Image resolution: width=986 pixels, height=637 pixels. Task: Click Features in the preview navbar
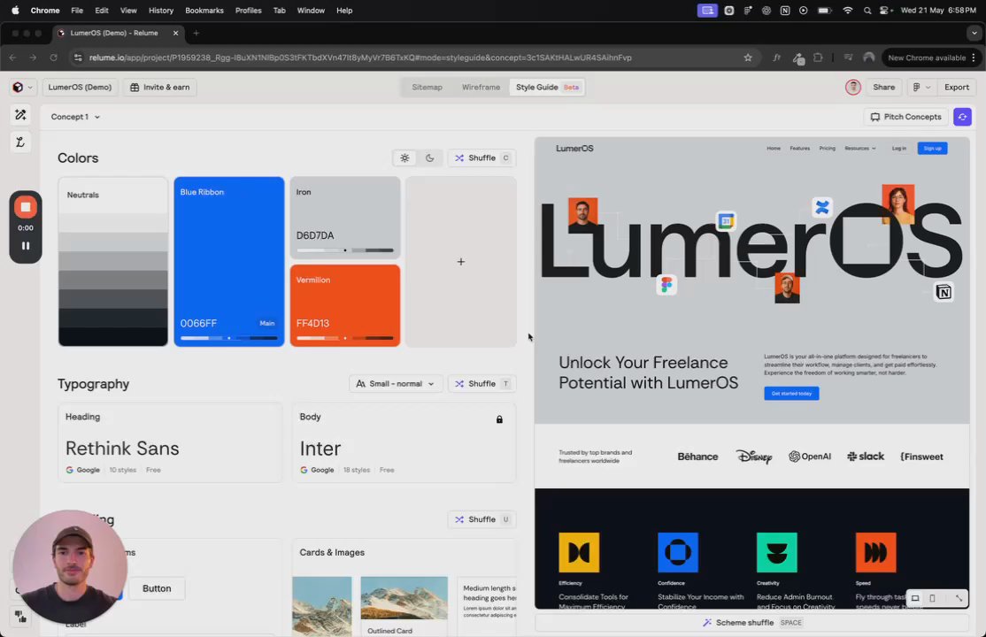point(799,149)
